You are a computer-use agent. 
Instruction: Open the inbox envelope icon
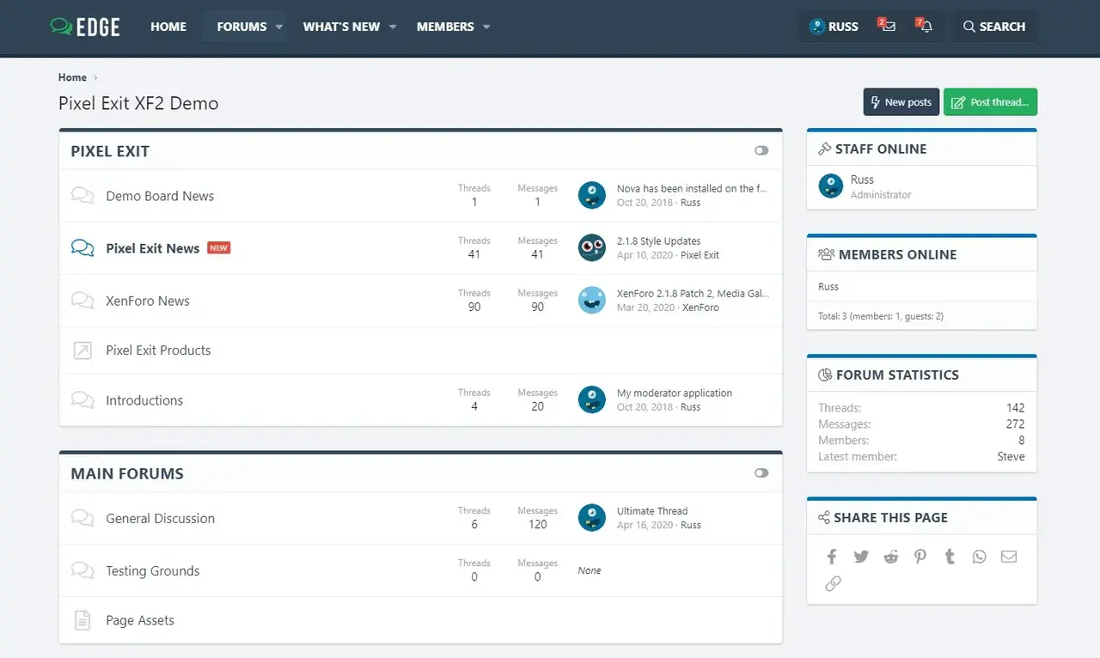889,27
